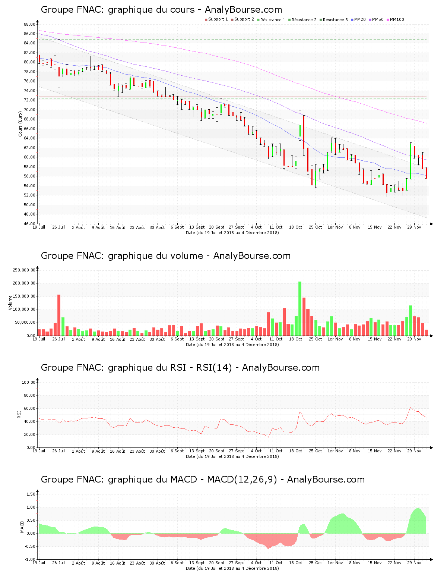Viewport: 447px width, 578px height.
Task: Click the green MACD hump near 8 Nov
Action: pyautogui.click(x=343, y=524)
